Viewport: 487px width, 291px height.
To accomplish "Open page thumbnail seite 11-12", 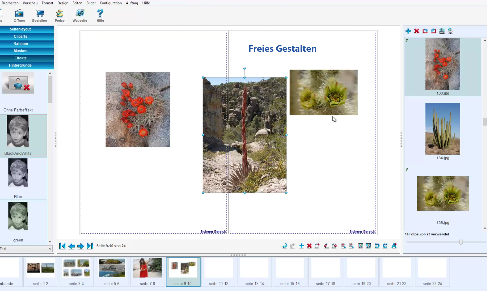I will click(x=219, y=271).
